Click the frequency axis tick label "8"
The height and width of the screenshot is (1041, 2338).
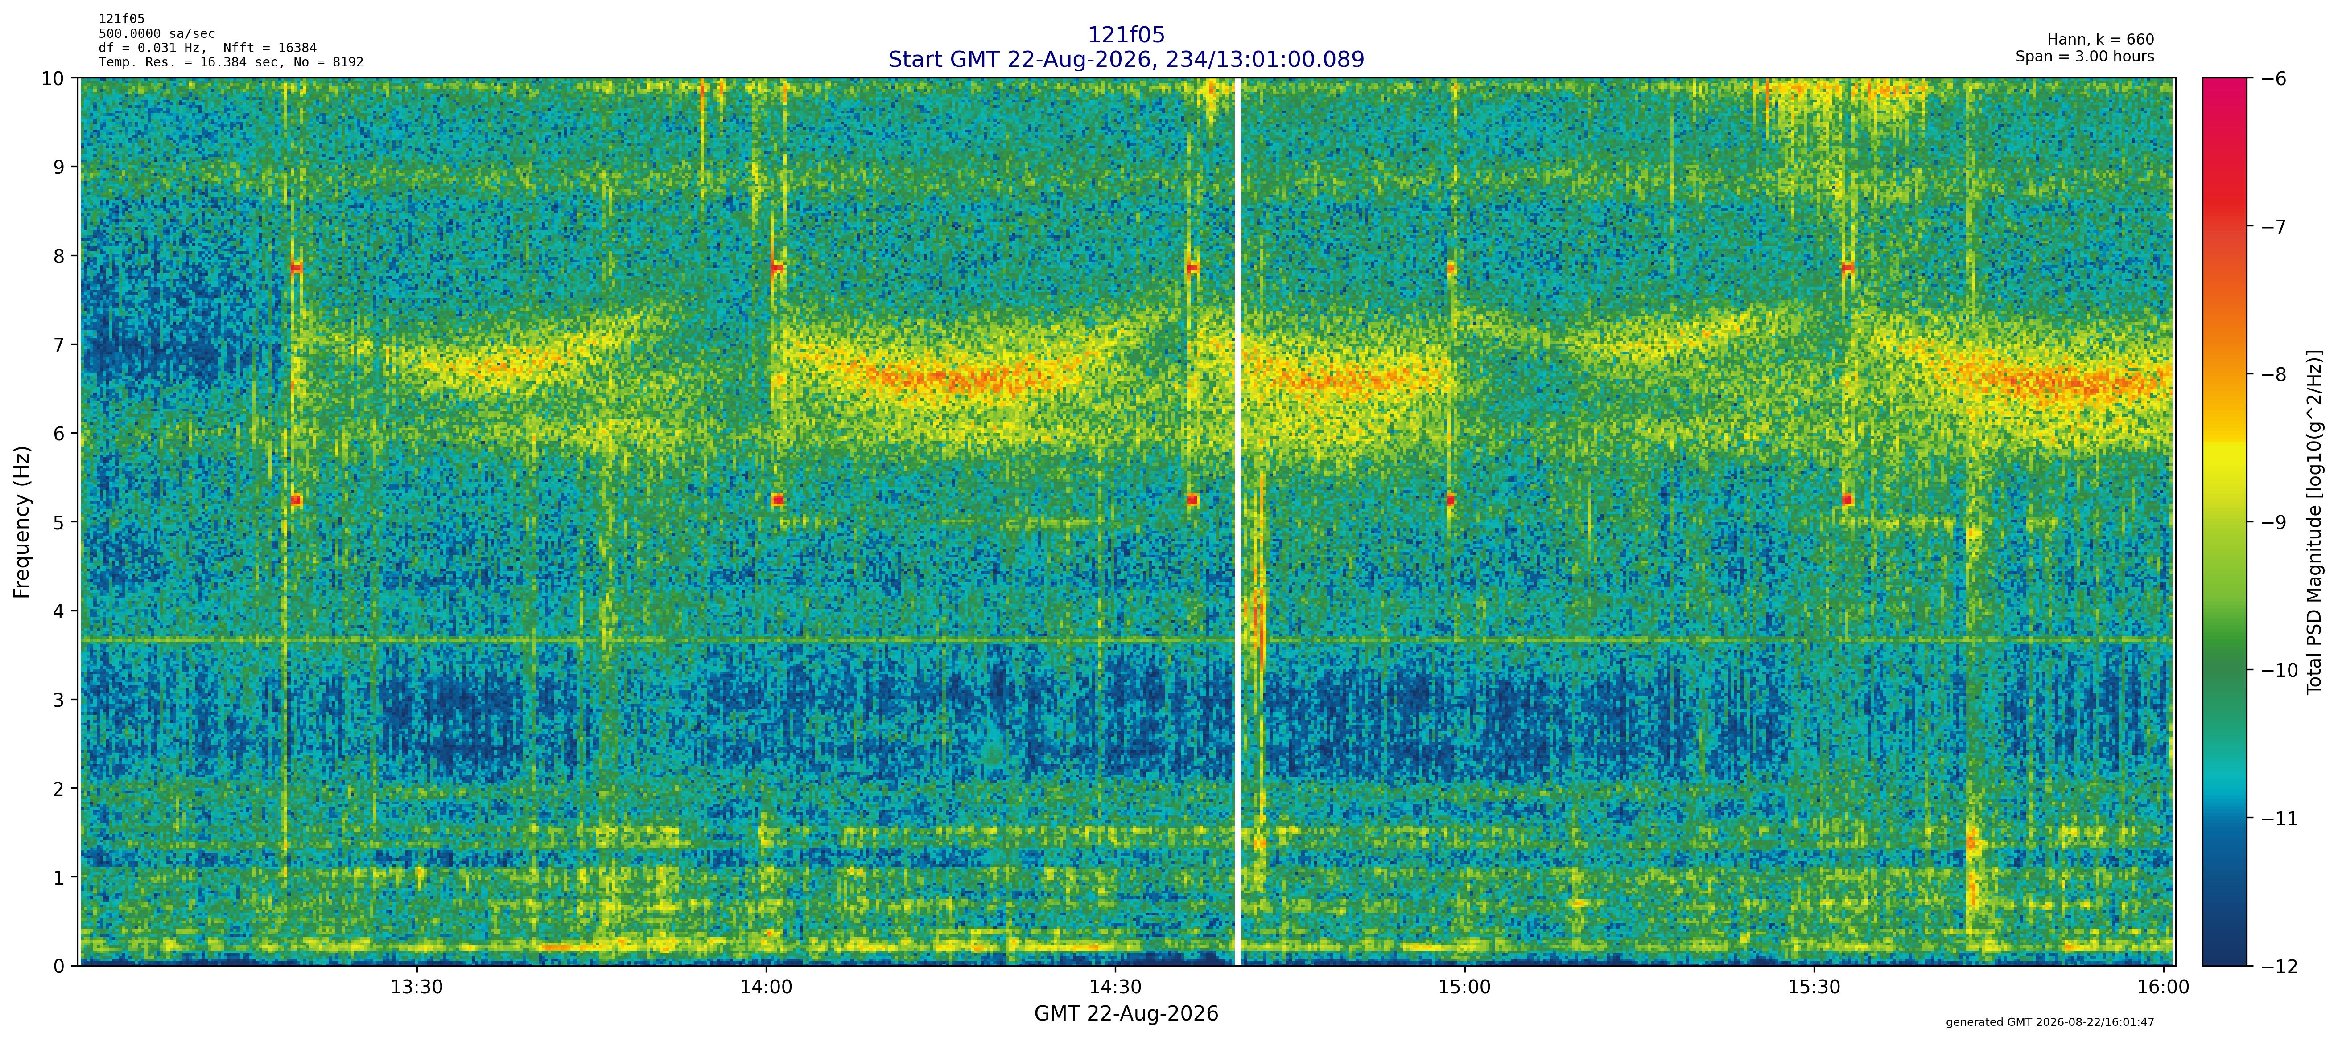click(60, 256)
